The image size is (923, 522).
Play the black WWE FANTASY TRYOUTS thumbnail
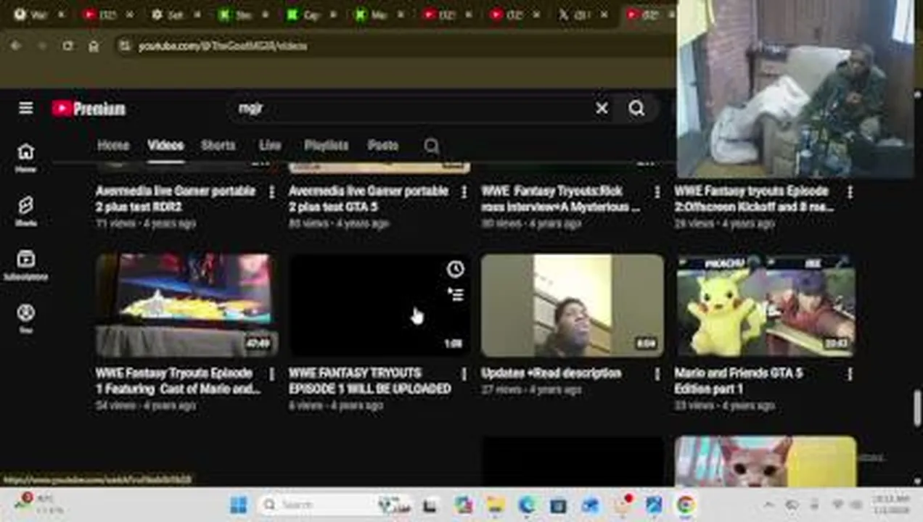(379, 305)
